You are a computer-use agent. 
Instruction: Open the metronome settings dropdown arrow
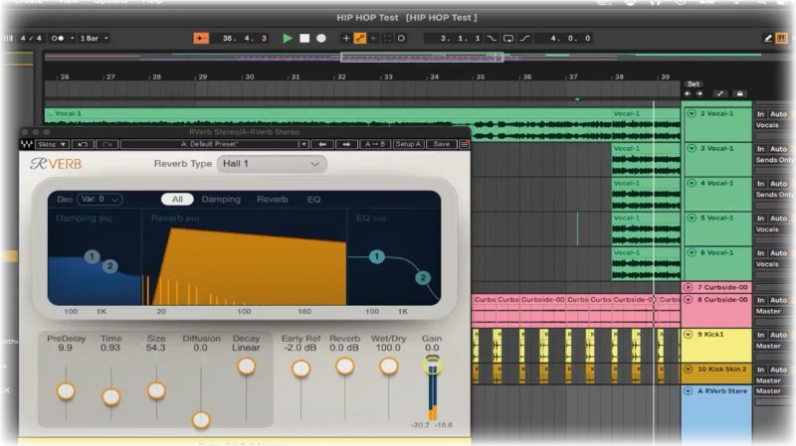[x=72, y=38]
